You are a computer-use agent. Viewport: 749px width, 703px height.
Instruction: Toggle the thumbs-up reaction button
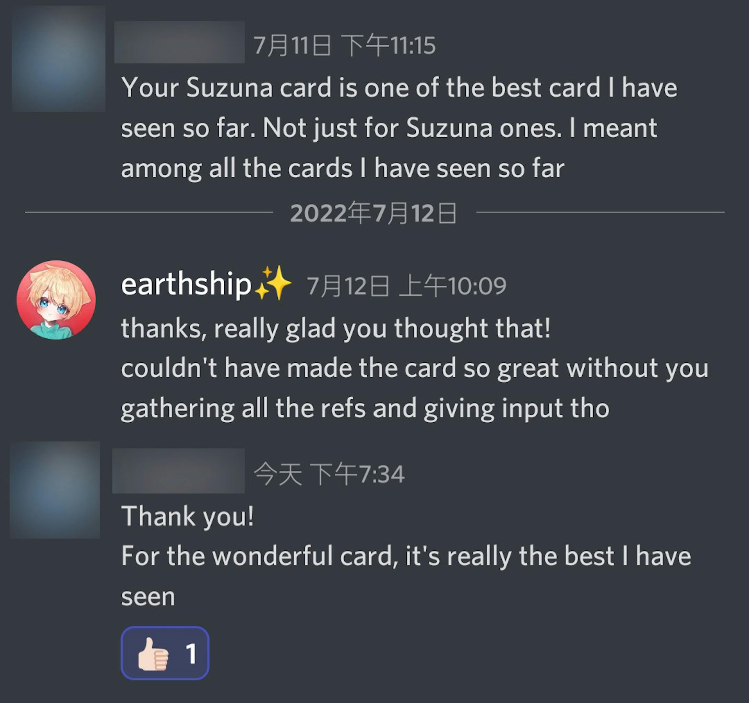pyautogui.click(x=165, y=653)
